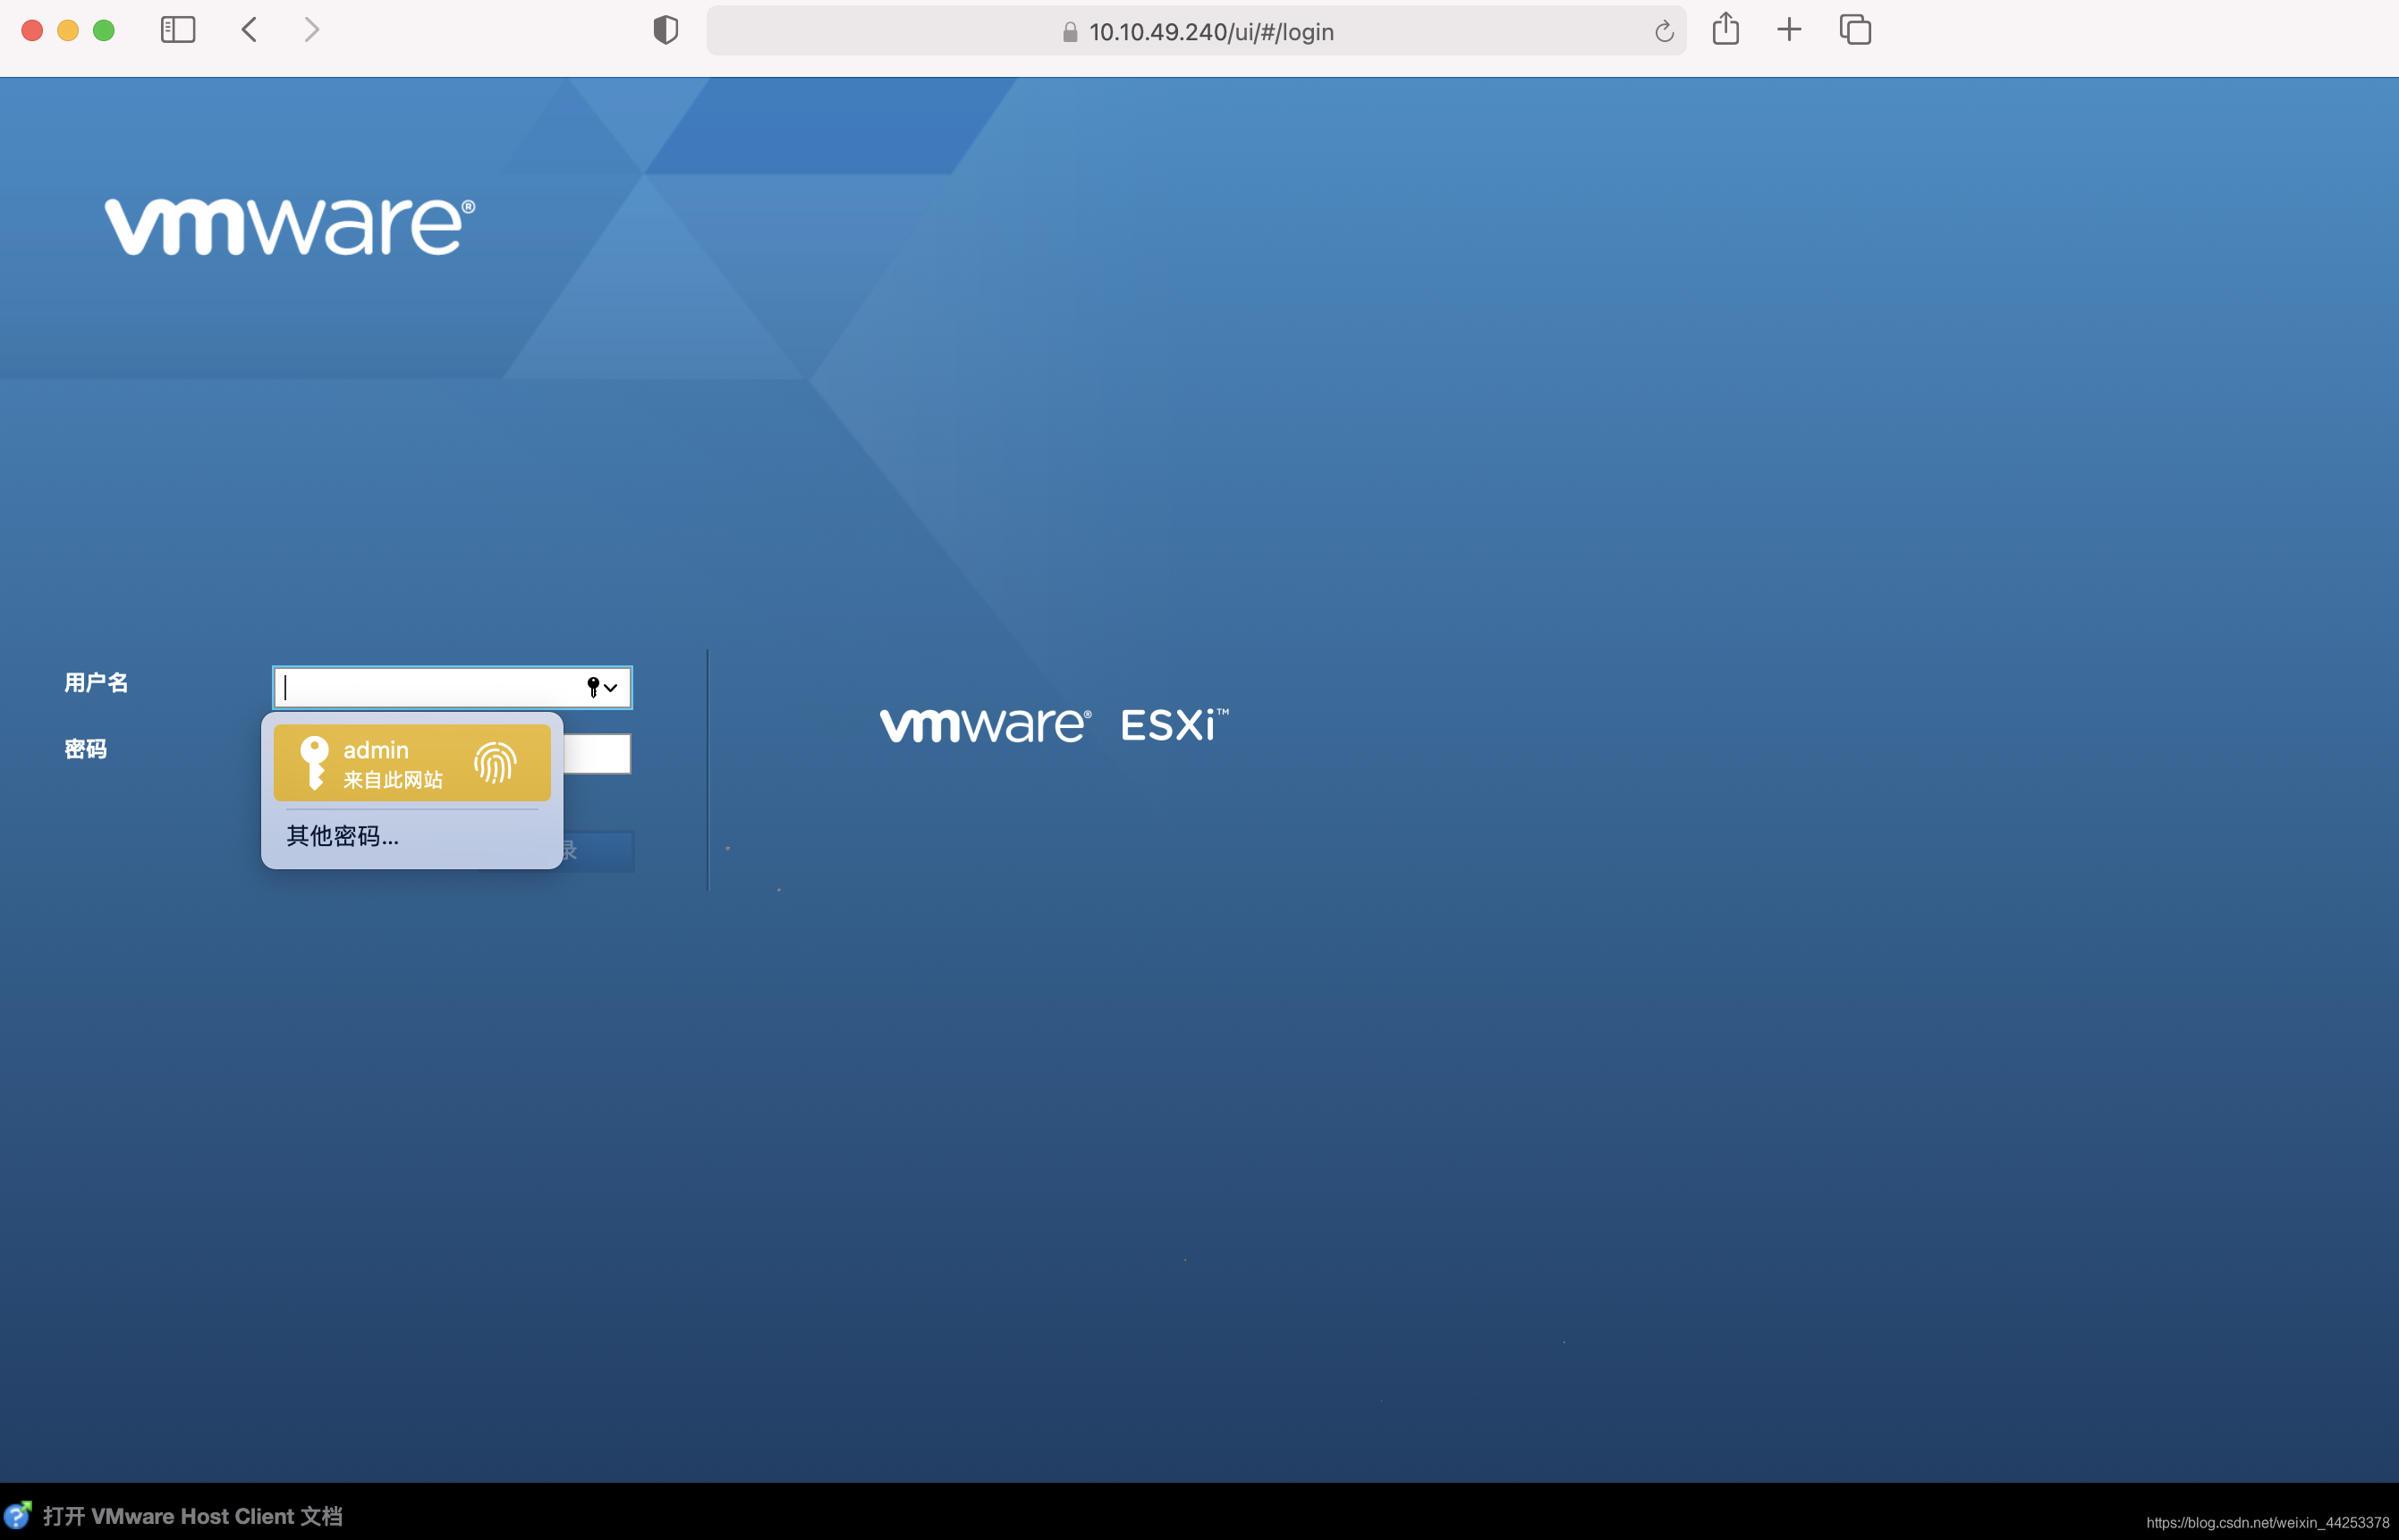Click the help question mark icon
Viewport: 2399px width, 1540px height.
[17, 1515]
